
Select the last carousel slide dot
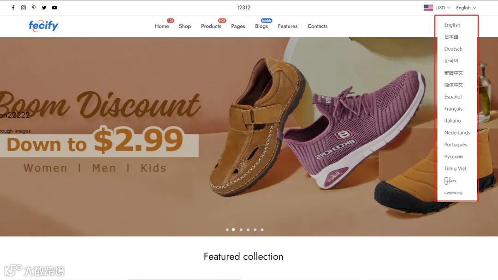click(262, 230)
